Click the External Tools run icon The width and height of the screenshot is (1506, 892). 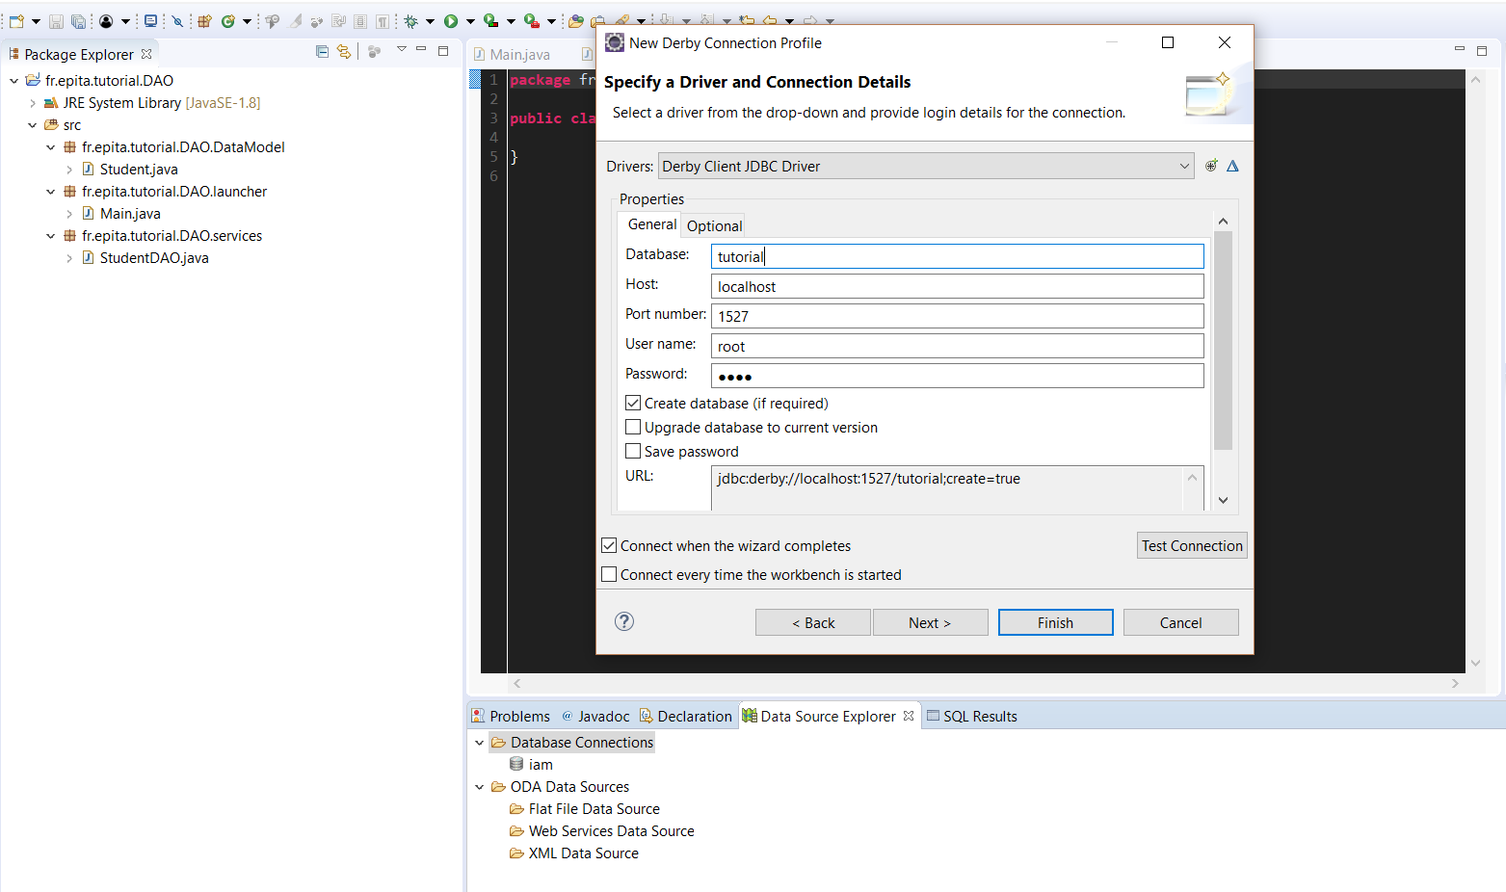[x=532, y=21]
